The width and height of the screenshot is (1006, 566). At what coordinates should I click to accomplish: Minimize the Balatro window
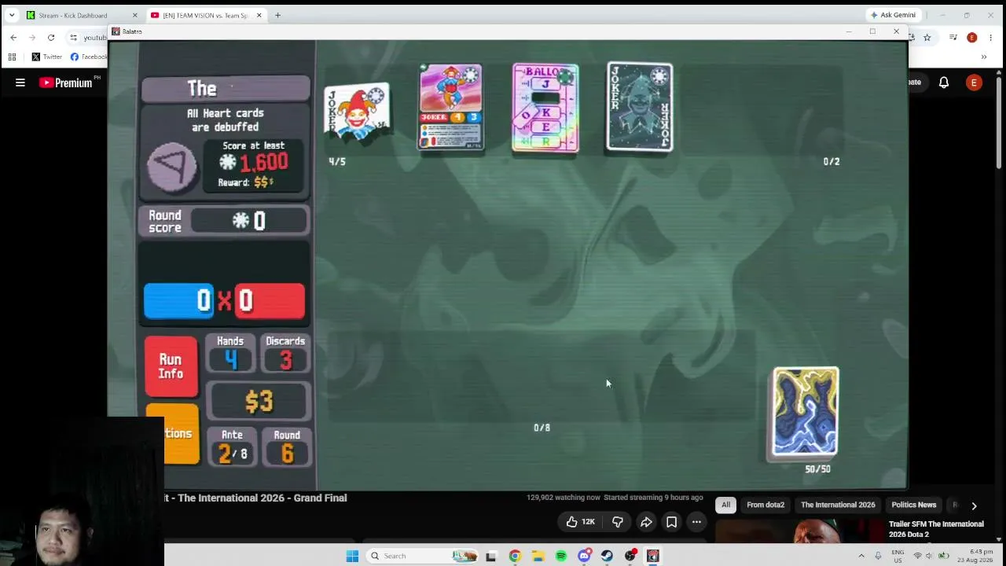(849, 31)
